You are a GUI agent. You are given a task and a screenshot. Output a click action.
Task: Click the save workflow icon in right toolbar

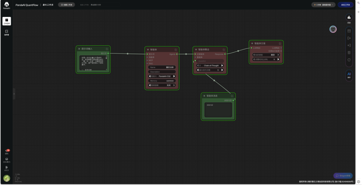tap(349, 31)
